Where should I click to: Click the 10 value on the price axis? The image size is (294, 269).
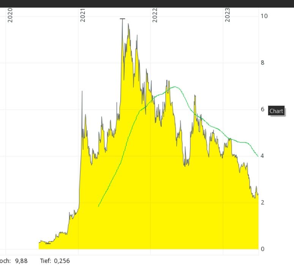pos(264,16)
